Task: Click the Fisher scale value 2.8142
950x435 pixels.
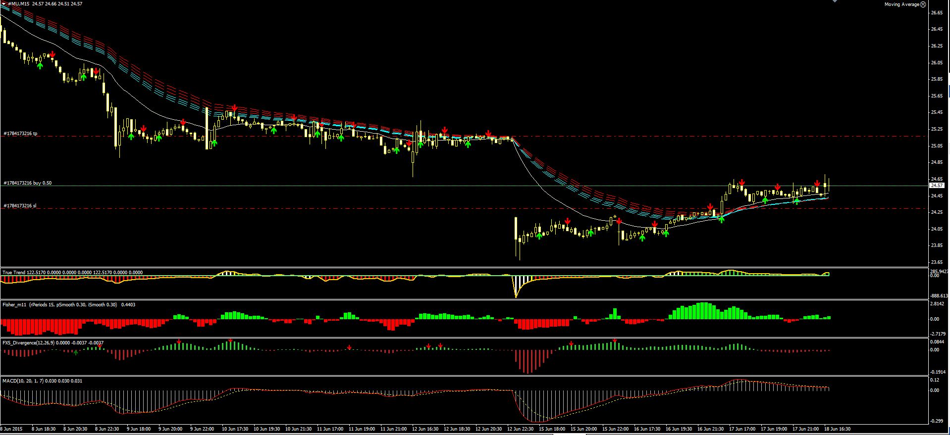Action: (x=937, y=304)
